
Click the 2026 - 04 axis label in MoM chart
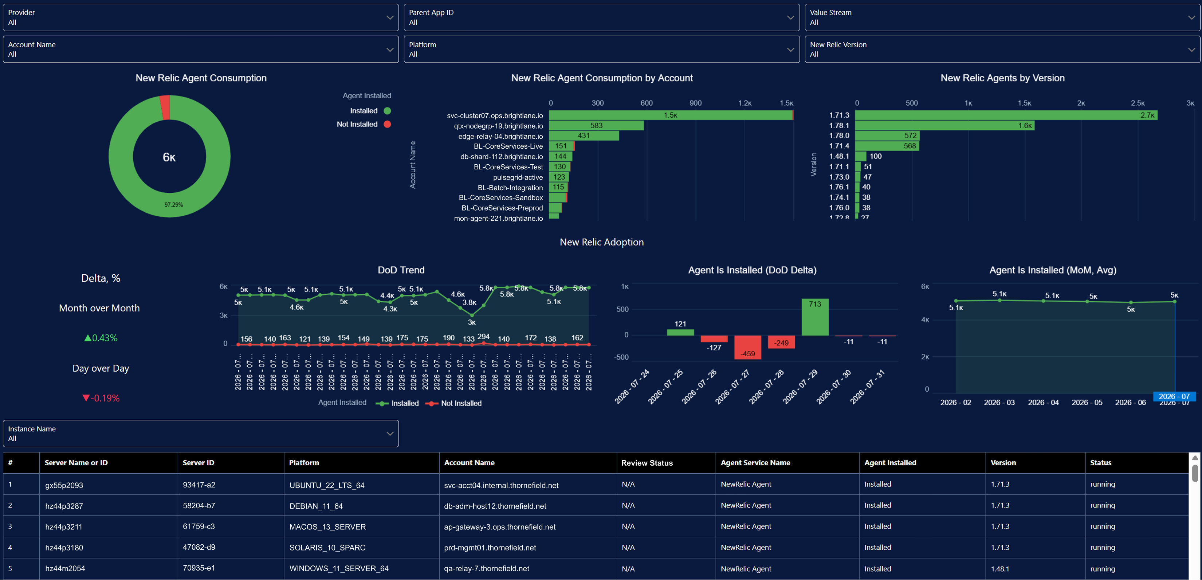click(1043, 402)
